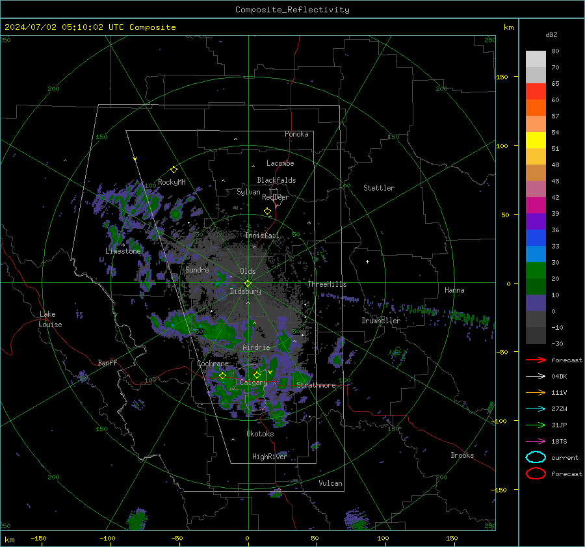This screenshot has height=547, width=585.
Task: Click the Sylvan label
Action: click(248, 192)
